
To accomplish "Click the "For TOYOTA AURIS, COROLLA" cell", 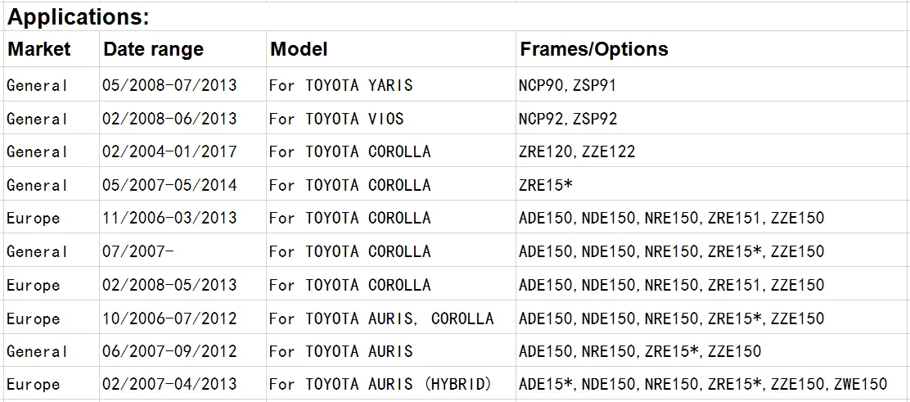I will (x=381, y=318).
